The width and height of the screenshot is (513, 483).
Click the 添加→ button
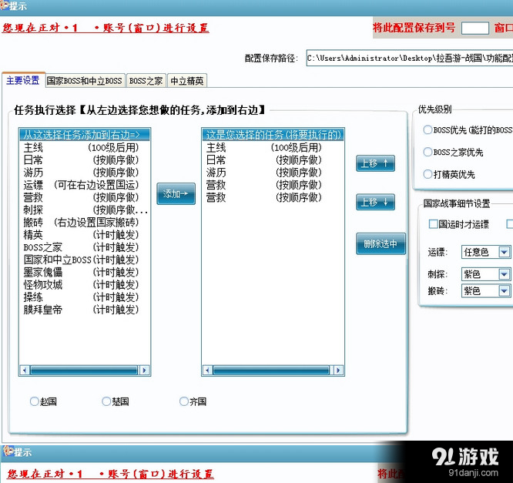176,193
